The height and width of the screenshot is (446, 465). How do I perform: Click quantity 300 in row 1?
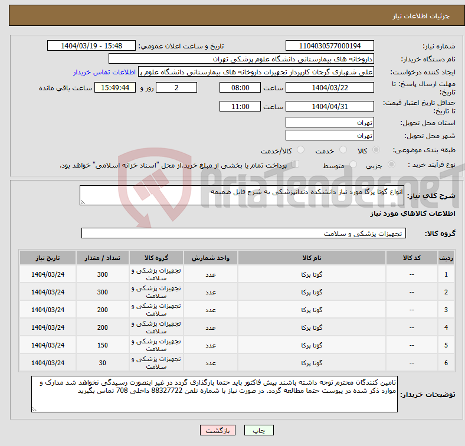[102, 274]
